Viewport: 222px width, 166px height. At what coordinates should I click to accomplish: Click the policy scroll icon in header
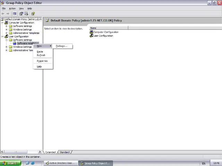click(47, 20)
